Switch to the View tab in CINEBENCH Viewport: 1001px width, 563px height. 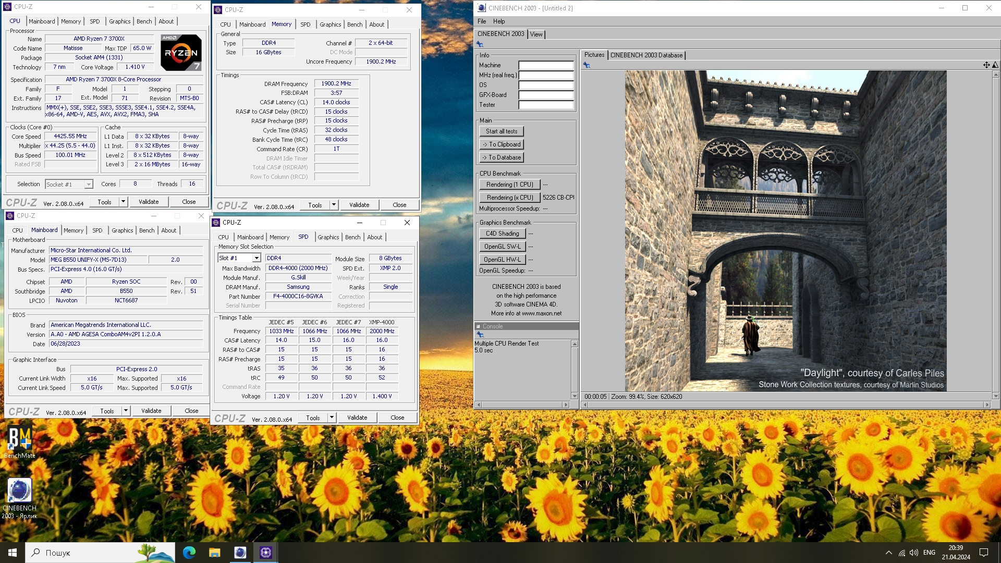(536, 34)
